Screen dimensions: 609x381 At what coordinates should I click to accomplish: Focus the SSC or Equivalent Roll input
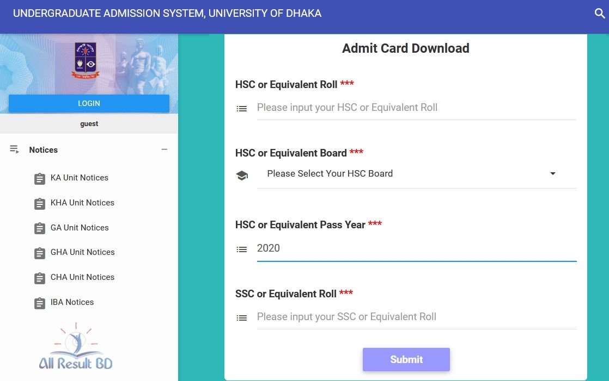coord(416,317)
